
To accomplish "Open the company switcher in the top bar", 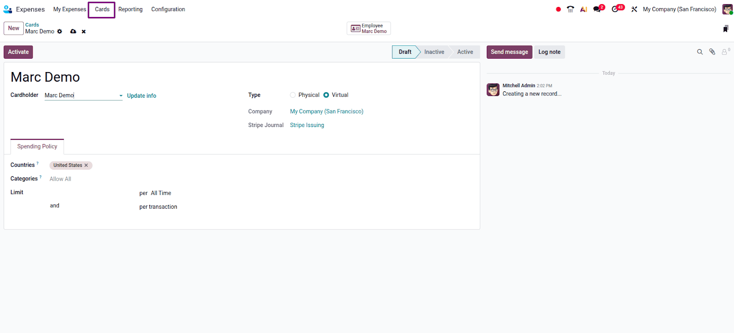I will pos(679,9).
